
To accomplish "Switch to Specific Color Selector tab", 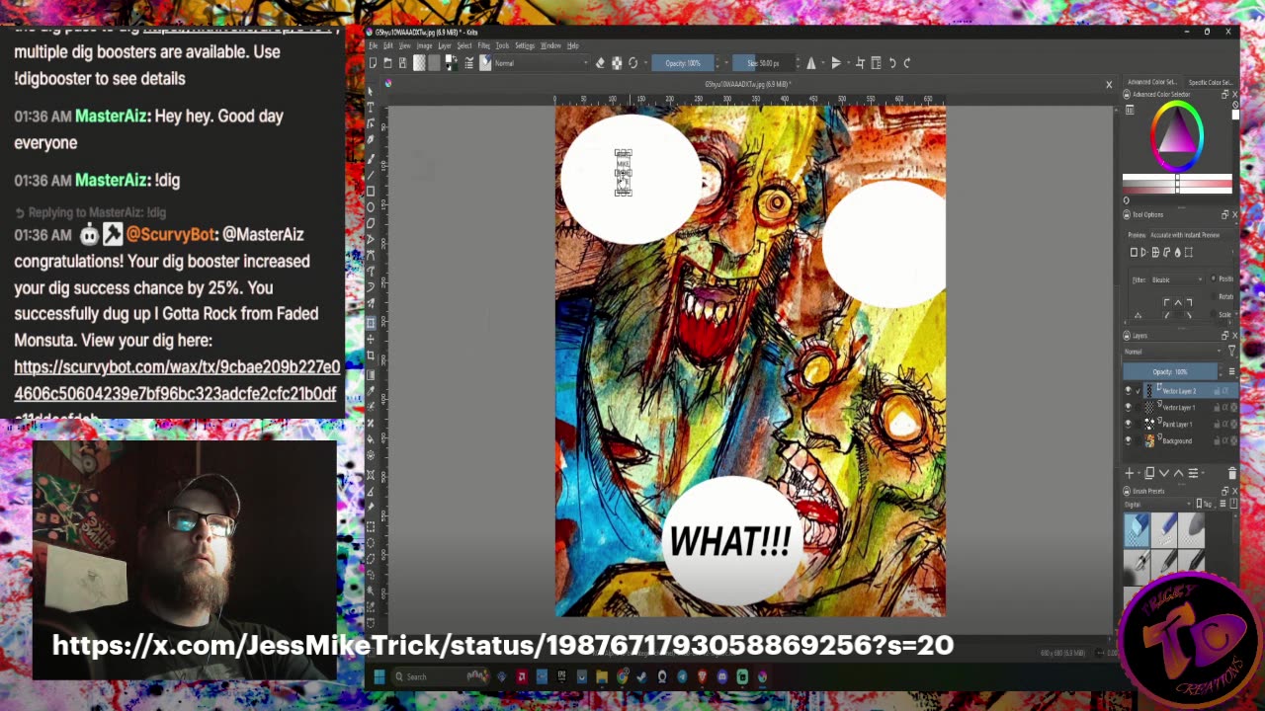I will [x=1212, y=82].
